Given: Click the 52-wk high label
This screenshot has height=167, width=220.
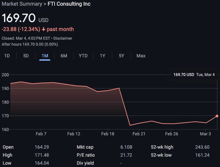Looking at the screenshot, I should (x=162, y=147).
